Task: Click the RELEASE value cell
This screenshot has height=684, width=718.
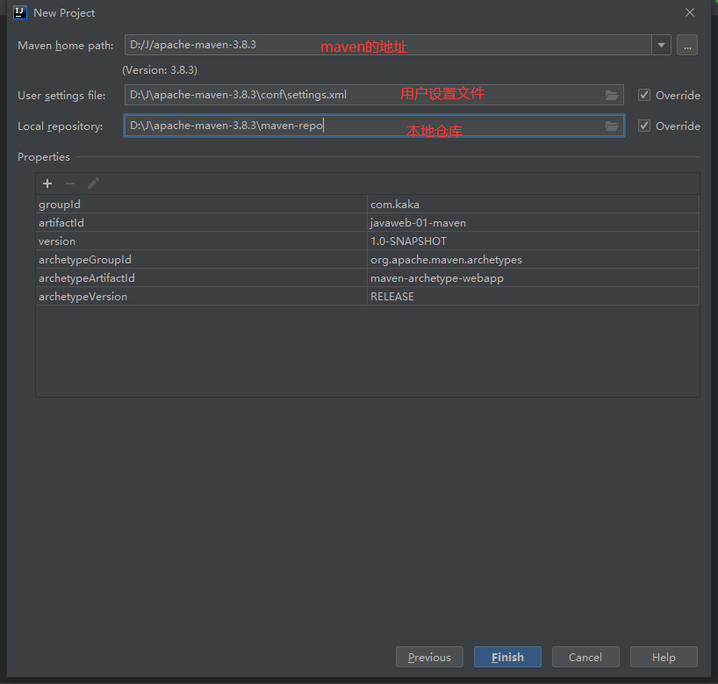Action: [x=533, y=297]
